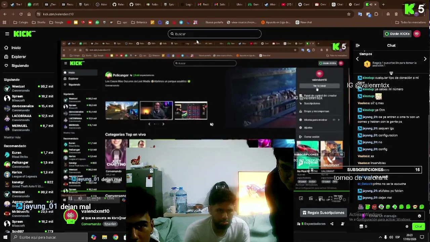Open the Google bookmarks folder

coord(56,23)
